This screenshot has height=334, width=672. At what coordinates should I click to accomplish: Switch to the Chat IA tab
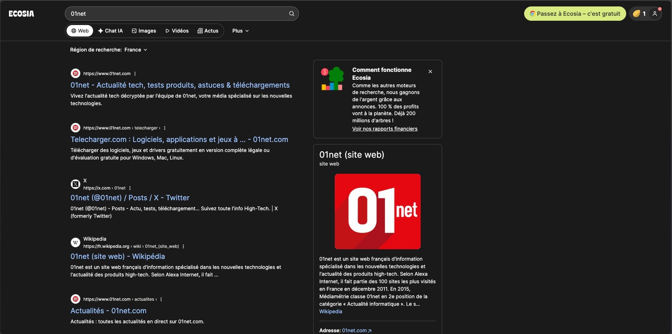tap(110, 31)
